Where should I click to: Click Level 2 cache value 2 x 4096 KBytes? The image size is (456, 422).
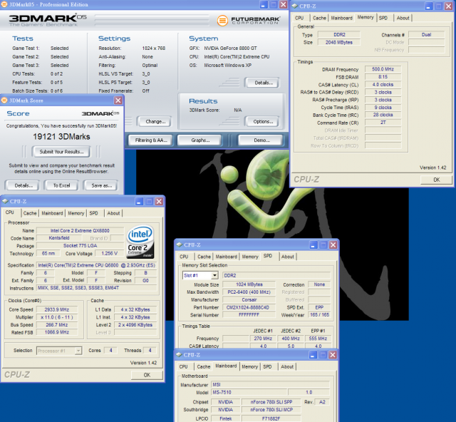(135, 325)
